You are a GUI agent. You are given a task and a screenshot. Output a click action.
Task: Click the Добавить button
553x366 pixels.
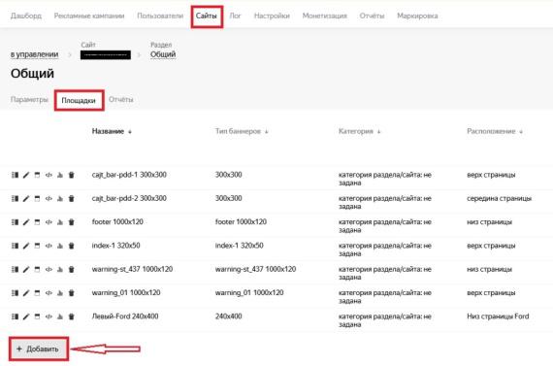point(39,349)
